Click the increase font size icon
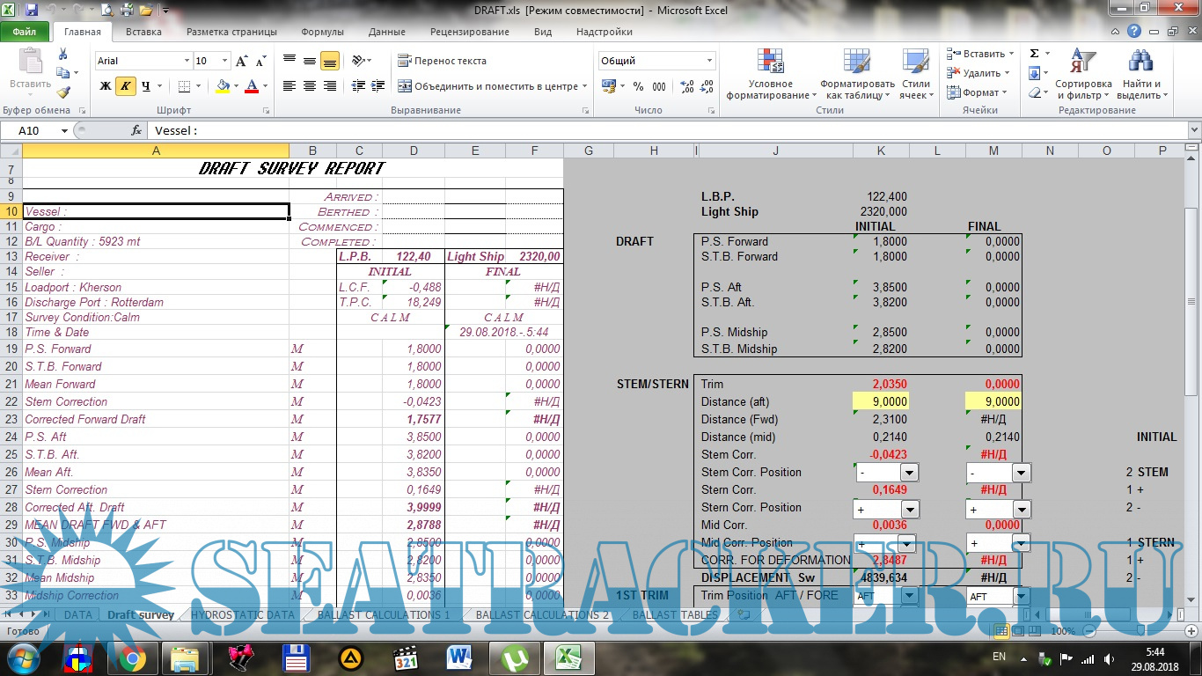The width and height of the screenshot is (1202, 676). [x=242, y=61]
